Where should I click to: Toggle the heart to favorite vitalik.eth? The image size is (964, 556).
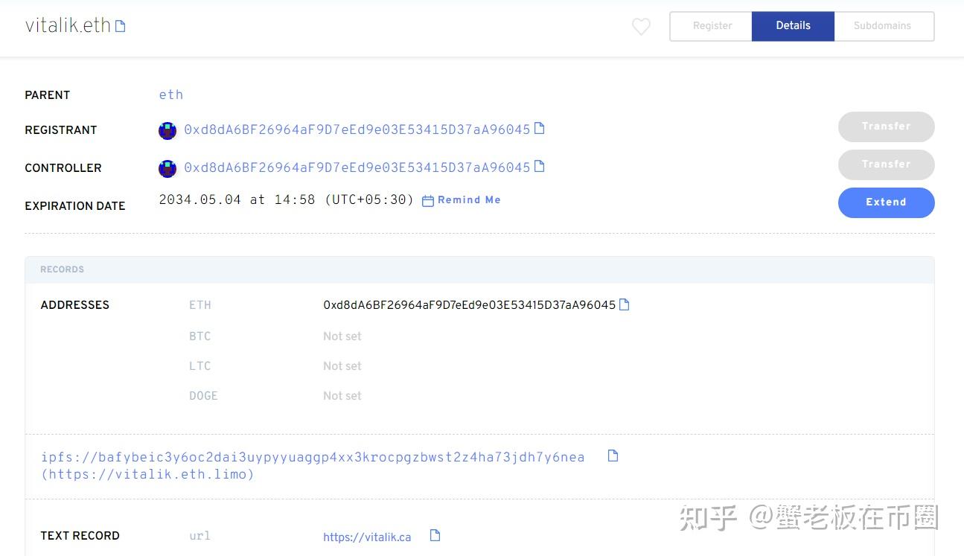(640, 26)
